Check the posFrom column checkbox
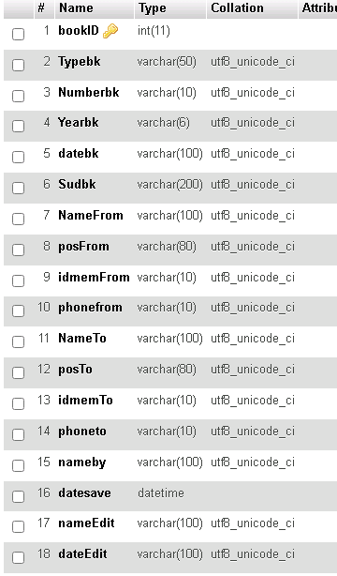The height and width of the screenshot is (576, 337). pos(19,250)
